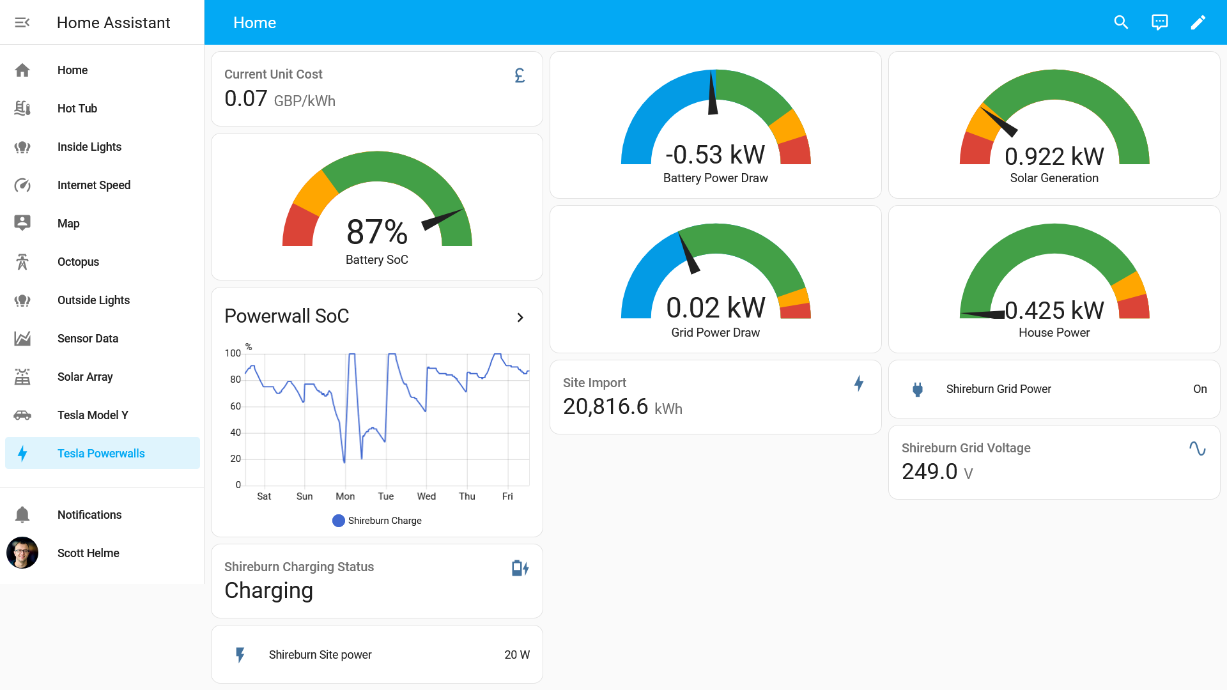Select Tesla Powerwalls in the sidebar
Image resolution: width=1227 pixels, height=690 pixels.
[x=101, y=454]
